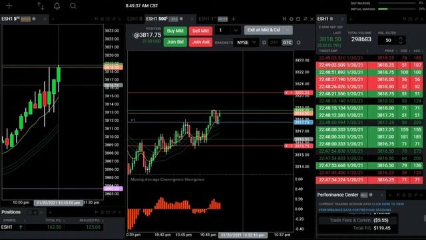Pause the ESH1 500 chart panel
This screenshot has height=240, width=426.
pyautogui.click(x=284, y=19)
